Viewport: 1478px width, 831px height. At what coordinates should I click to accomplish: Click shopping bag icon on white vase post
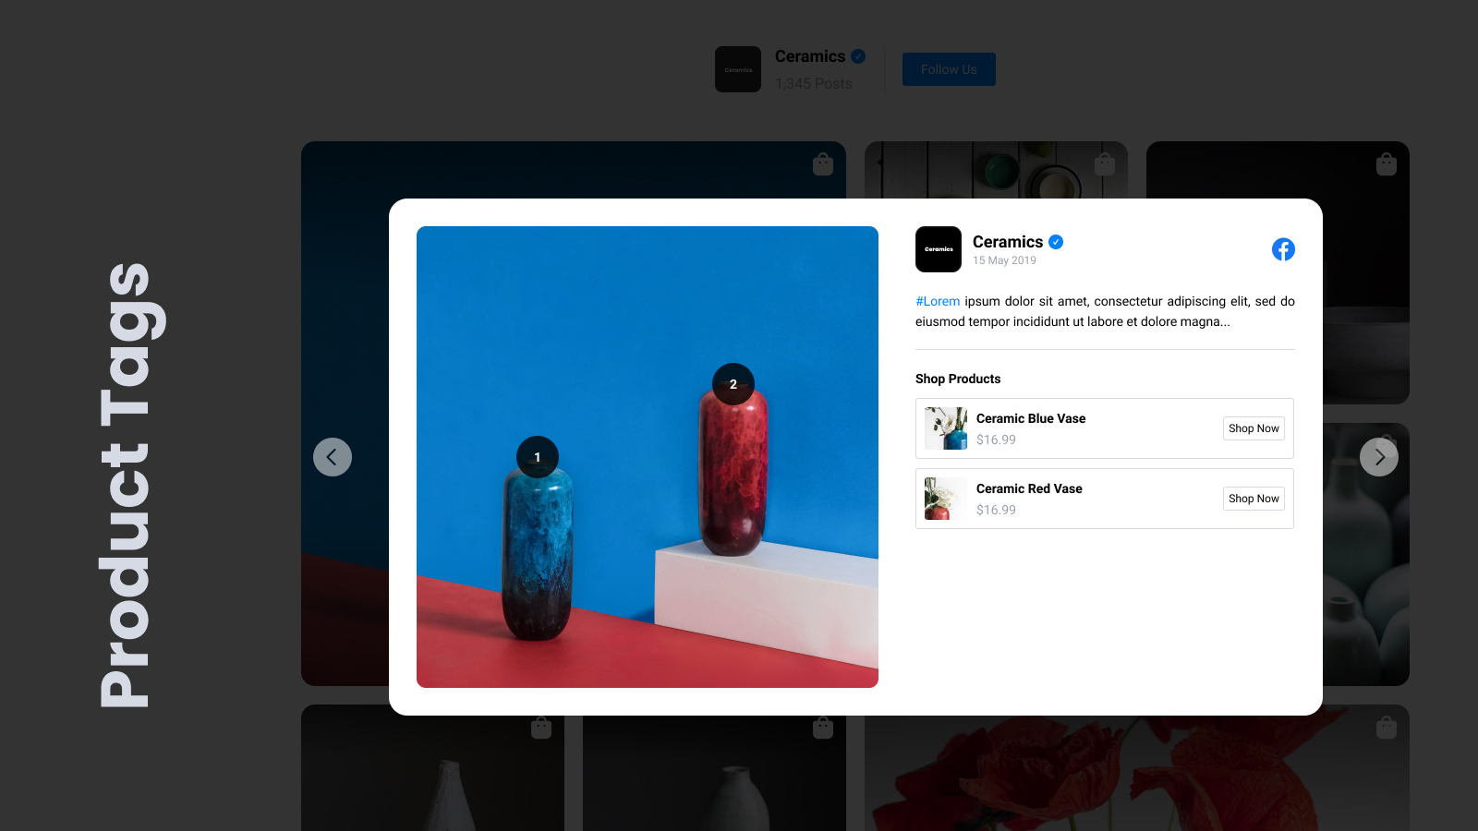[x=541, y=728]
